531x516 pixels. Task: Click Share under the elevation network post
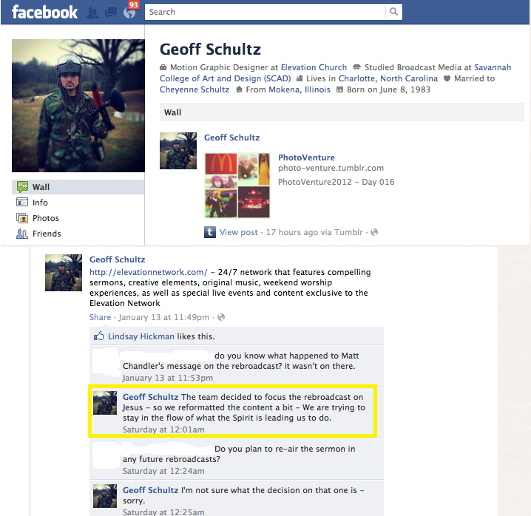click(101, 317)
